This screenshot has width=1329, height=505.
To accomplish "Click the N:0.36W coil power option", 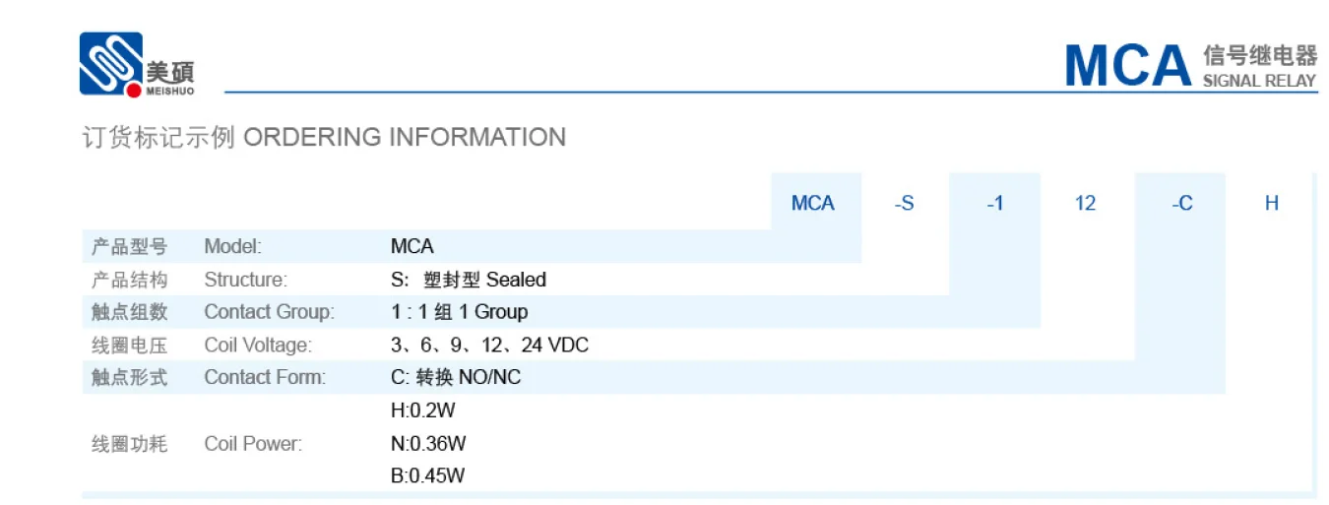I will click(x=428, y=443).
